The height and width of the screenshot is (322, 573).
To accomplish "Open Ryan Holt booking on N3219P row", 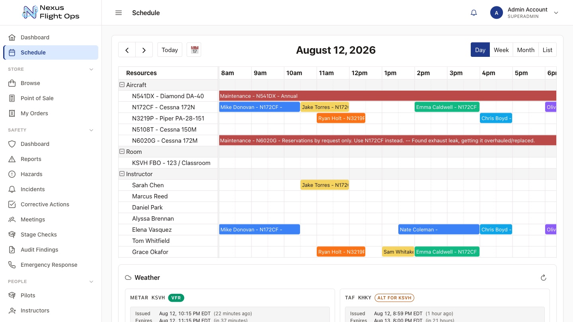I will click(341, 118).
